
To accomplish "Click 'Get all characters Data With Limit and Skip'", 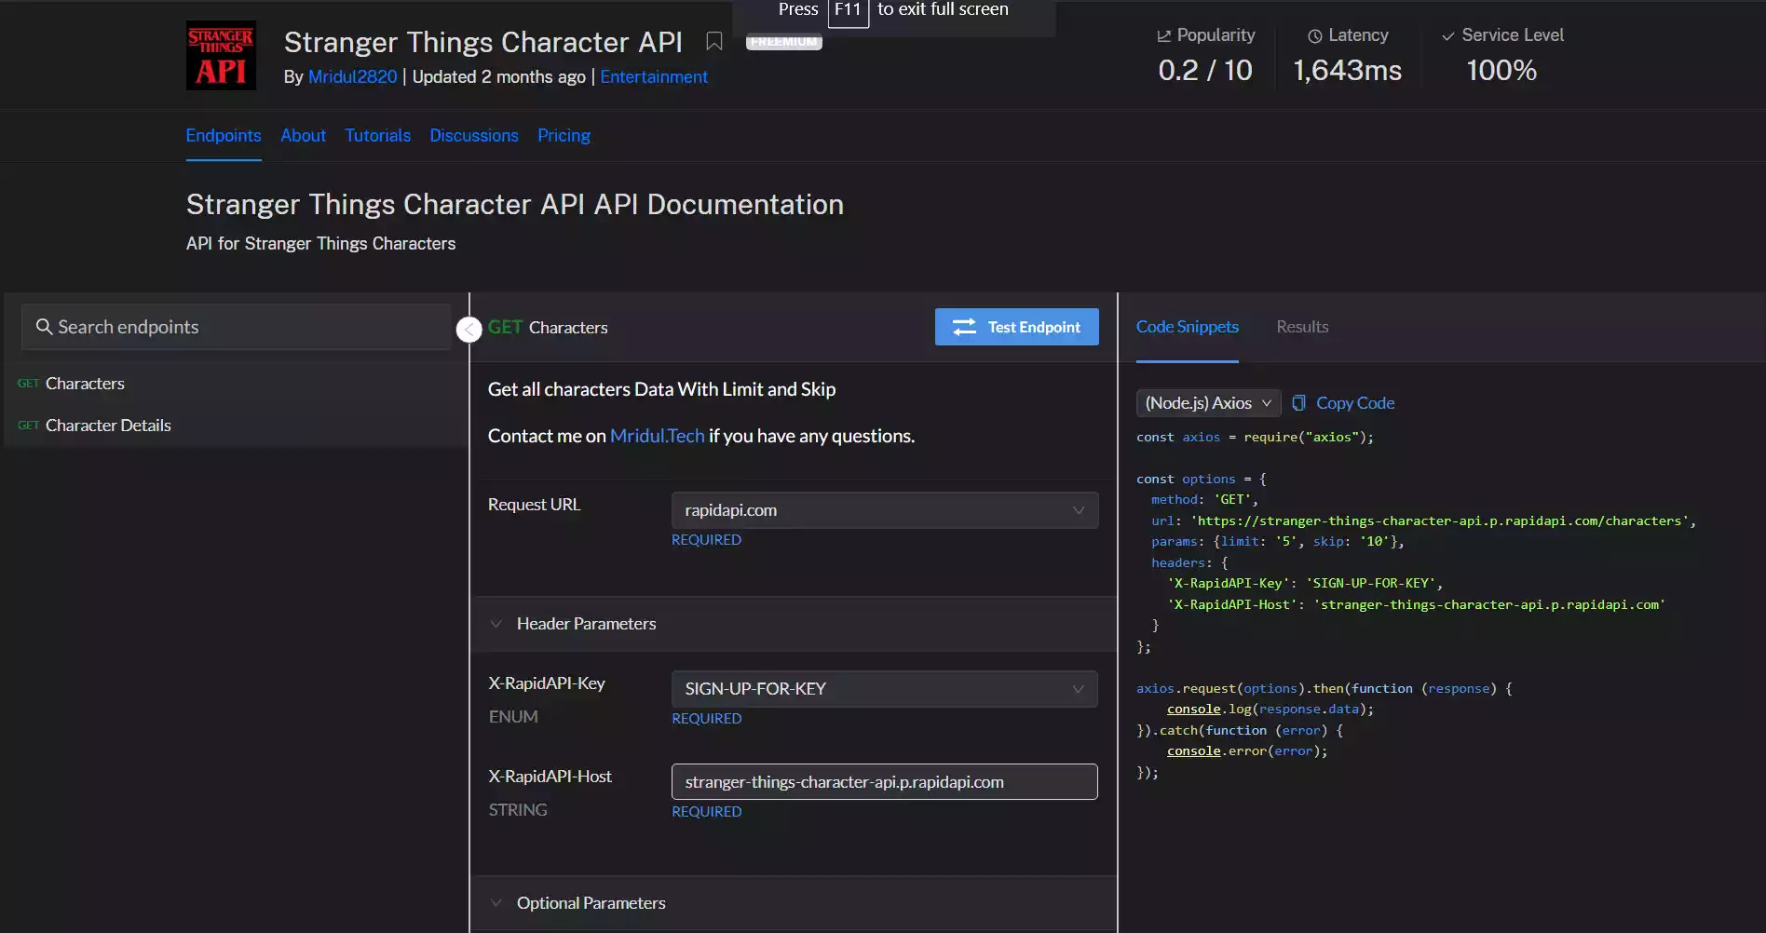I will click(662, 389).
